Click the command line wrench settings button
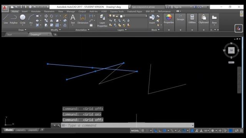Image resolution: width=246 pixels, height=138 pixels. 58,125
